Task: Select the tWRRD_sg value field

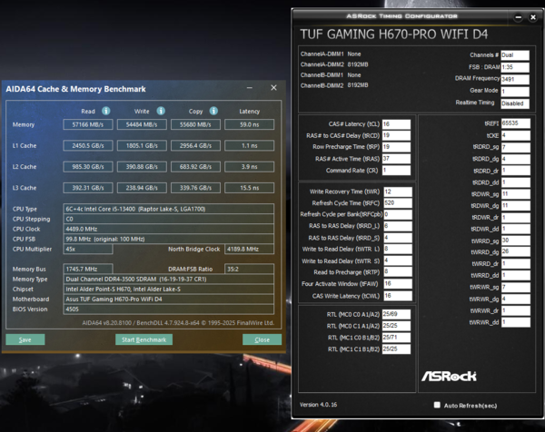Action: 516,241
